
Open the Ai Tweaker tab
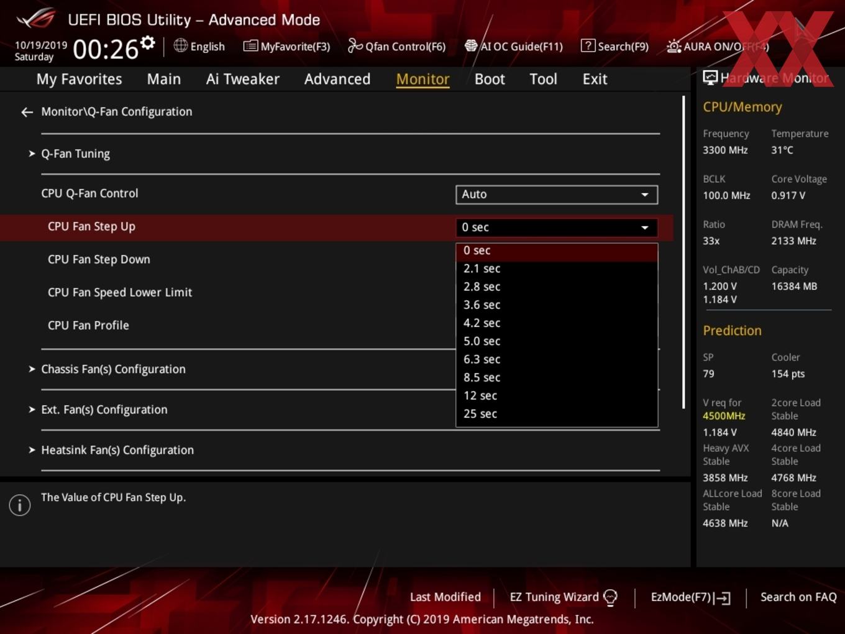click(x=243, y=79)
